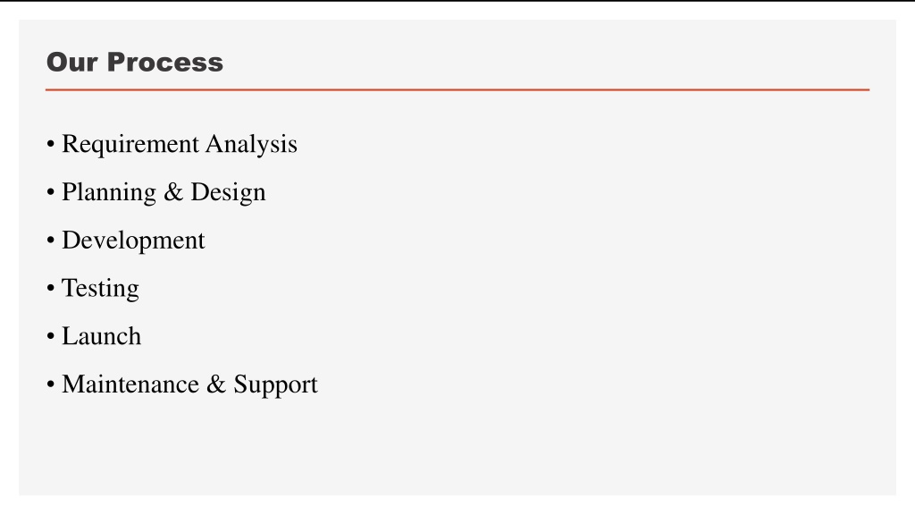Click the bullet dot before Development
Screen dimensions: 915x515
coord(51,240)
